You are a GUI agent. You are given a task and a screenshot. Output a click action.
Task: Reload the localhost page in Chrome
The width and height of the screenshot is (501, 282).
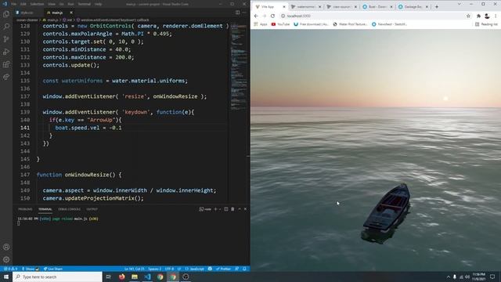[x=272, y=16]
